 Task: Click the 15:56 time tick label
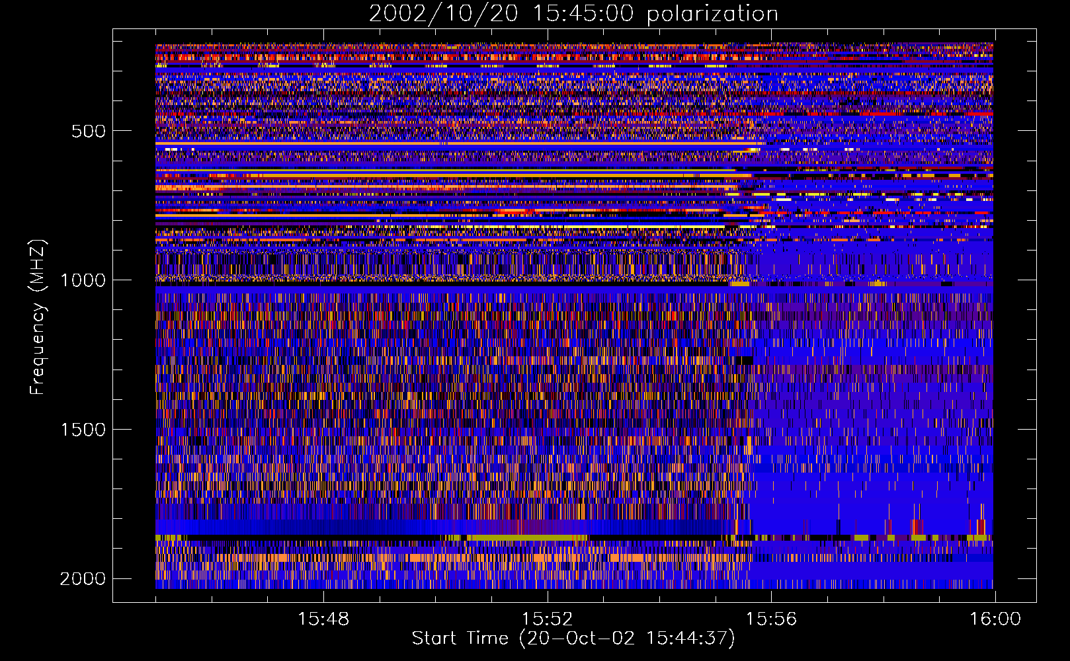coord(771,619)
